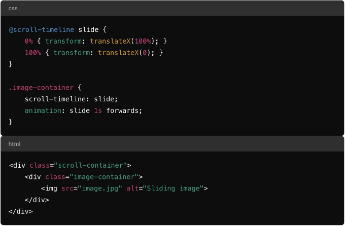Click the '"scroll-container"' class value

[x=90, y=165]
